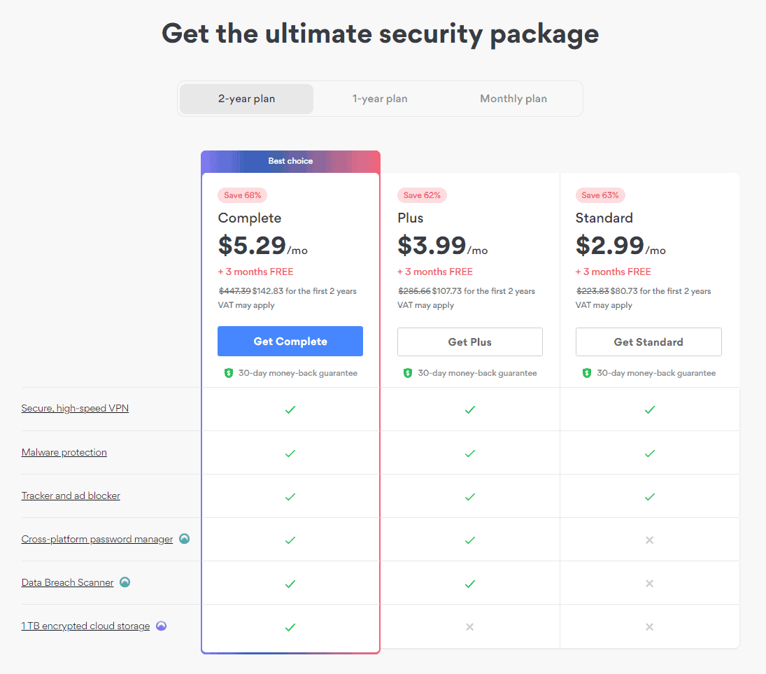Click the icon next to Data Breach Scanner

coord(125,582)
